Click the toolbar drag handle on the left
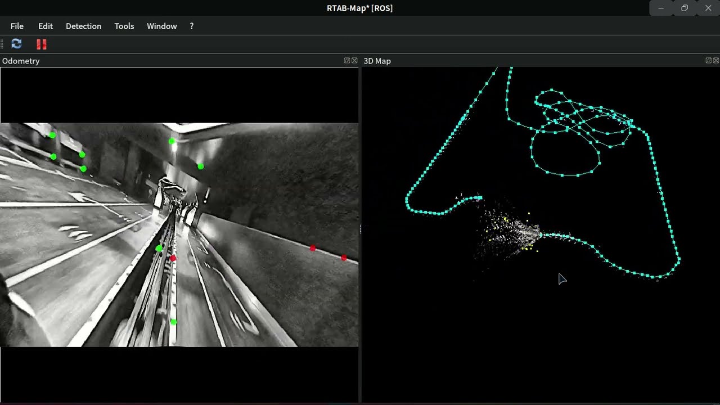This screenshot has width=720, height=405. tap(3, 44)
